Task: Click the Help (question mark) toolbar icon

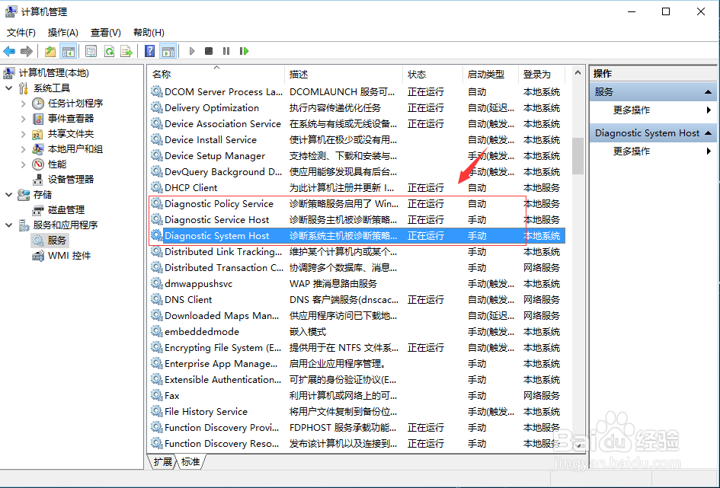Action: [x=149, y=51]
